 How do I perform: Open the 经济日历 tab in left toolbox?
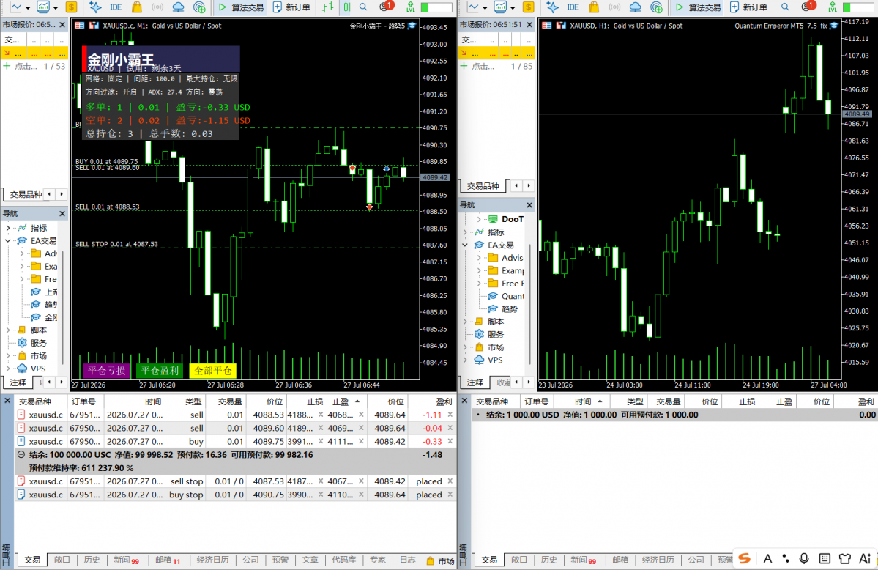click(213, 559)
